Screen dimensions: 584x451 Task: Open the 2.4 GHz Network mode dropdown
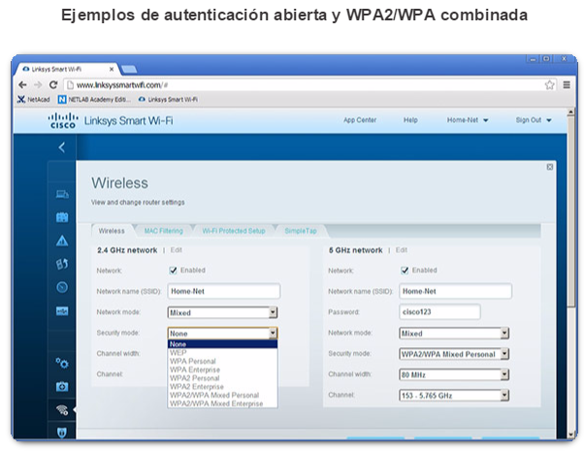coord(222,312)
